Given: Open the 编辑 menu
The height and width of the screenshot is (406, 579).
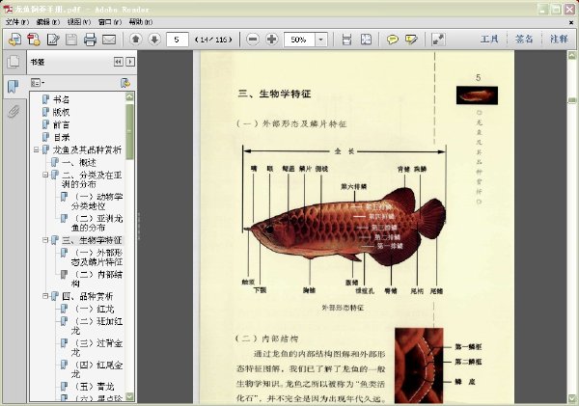Looking at the screenshot, I should point(48,22).
